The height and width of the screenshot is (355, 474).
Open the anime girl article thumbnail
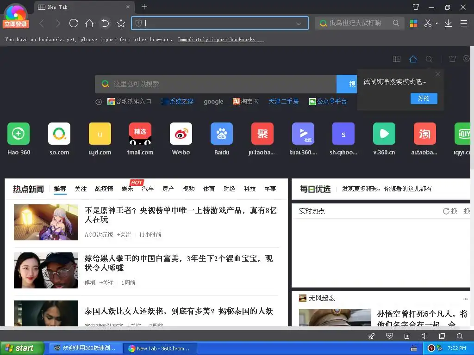pos(46,222)
